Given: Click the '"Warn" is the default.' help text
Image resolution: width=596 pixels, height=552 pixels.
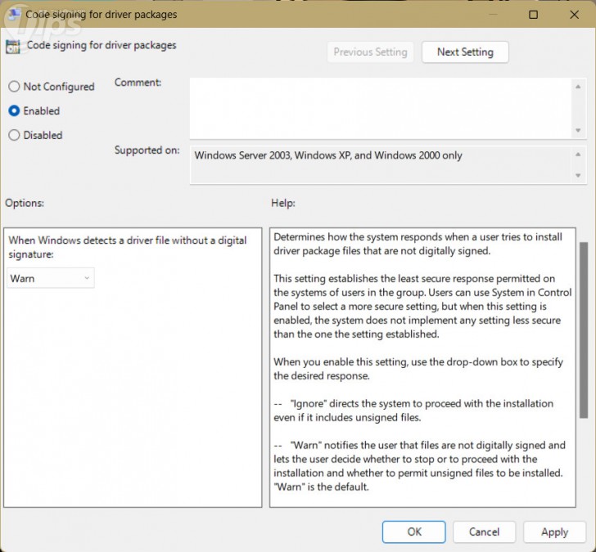Looking at the screenshot, I should pos(321,487).
